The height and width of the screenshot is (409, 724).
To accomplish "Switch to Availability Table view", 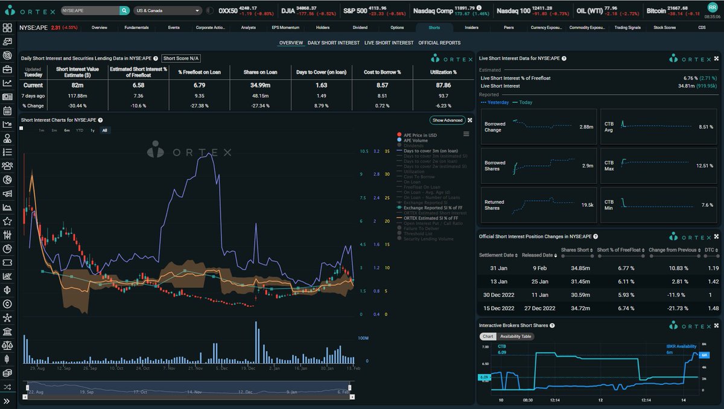I will tap(515, 336).
